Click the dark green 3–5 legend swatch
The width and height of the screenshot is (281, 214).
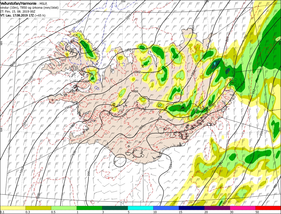[115, 208]
